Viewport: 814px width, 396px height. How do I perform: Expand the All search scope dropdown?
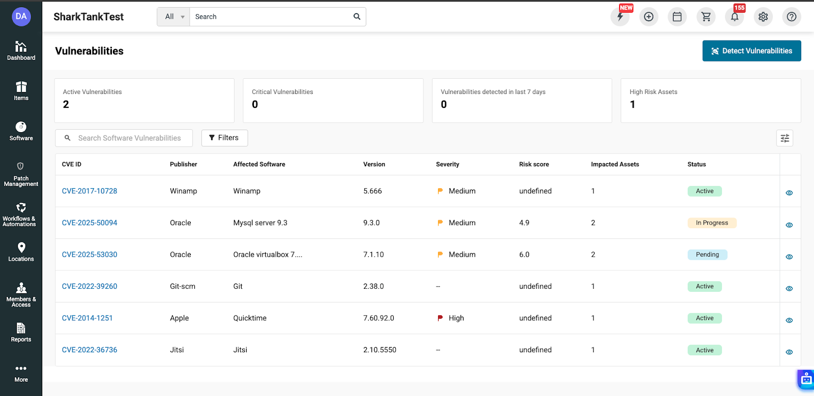coord(173,17)
